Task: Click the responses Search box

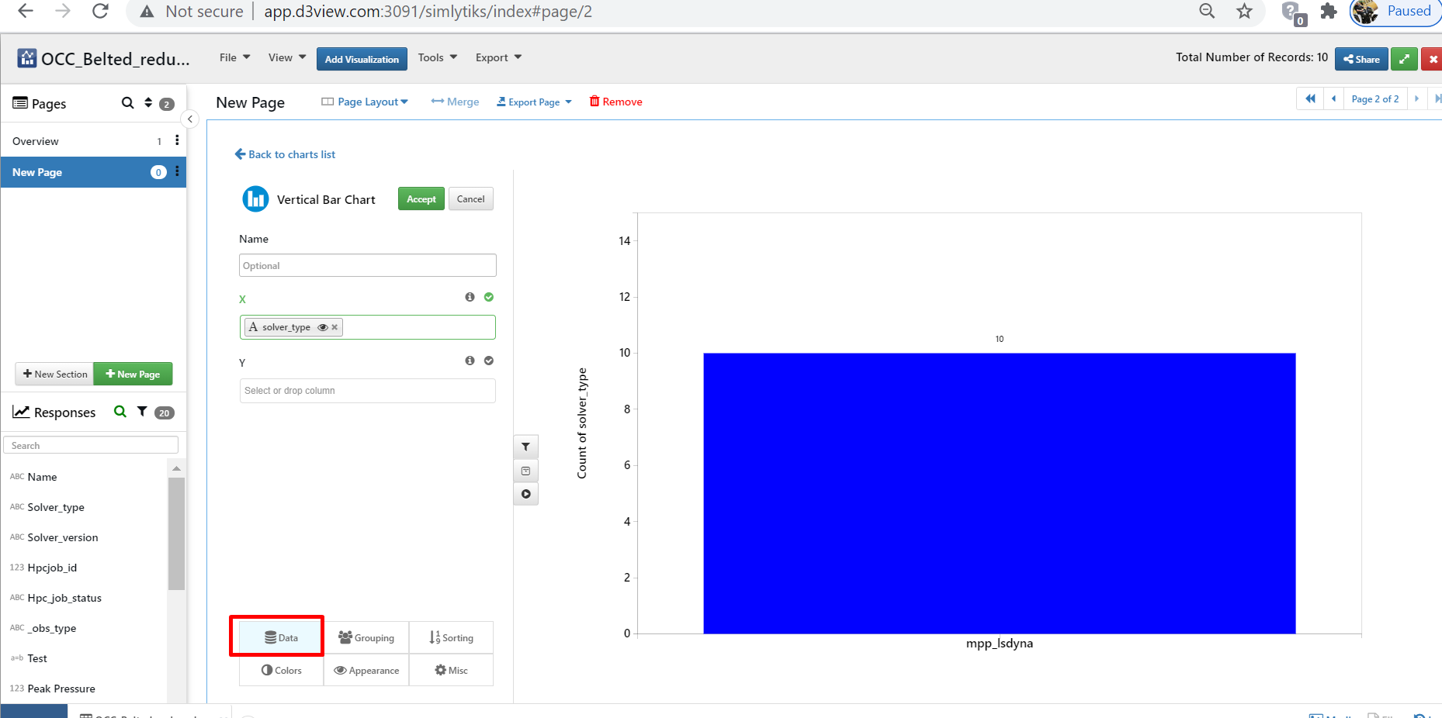Action: [x=91, y=445]
